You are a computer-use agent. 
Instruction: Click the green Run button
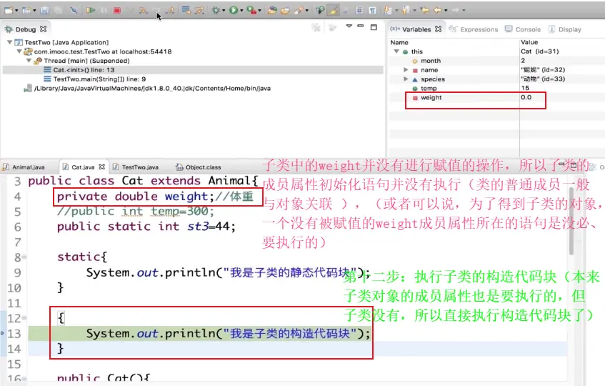coord(234,11)
